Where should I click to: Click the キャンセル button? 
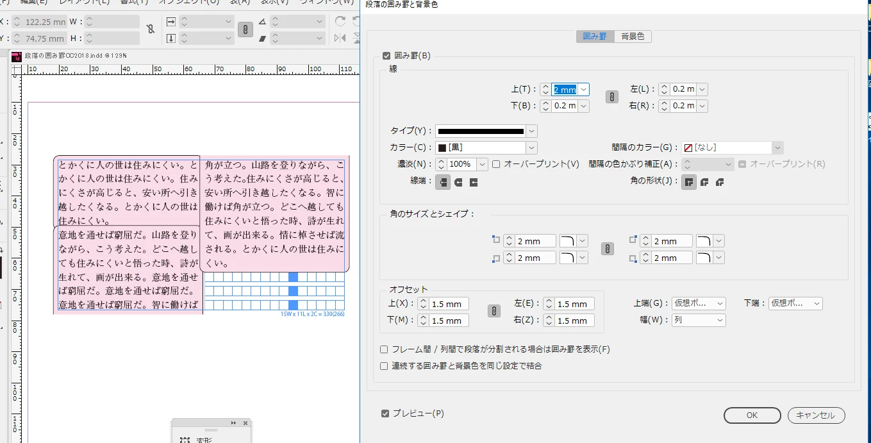pos(816,415)
